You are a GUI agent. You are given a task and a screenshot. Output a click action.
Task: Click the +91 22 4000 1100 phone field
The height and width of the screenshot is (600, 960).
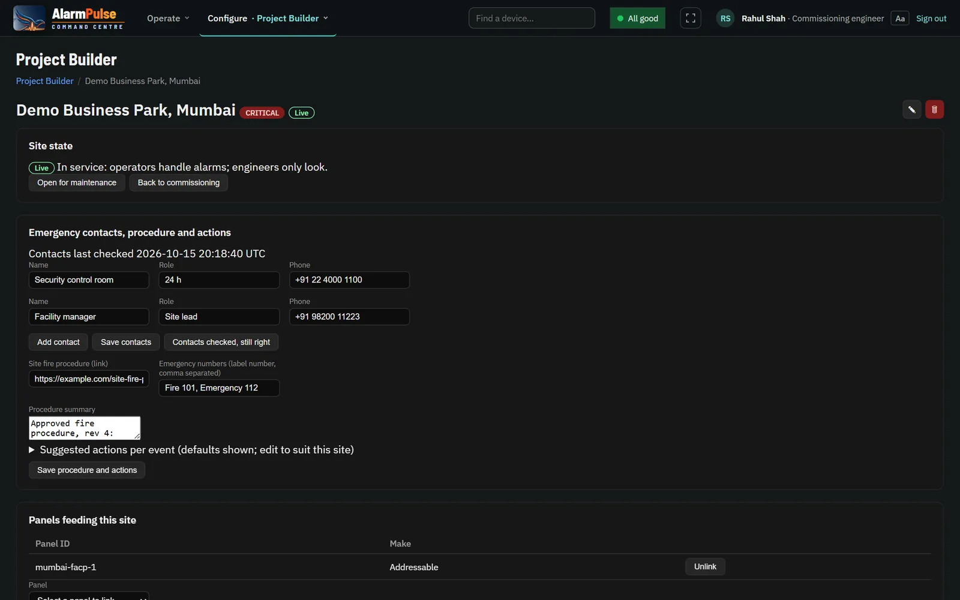(349, 280)
